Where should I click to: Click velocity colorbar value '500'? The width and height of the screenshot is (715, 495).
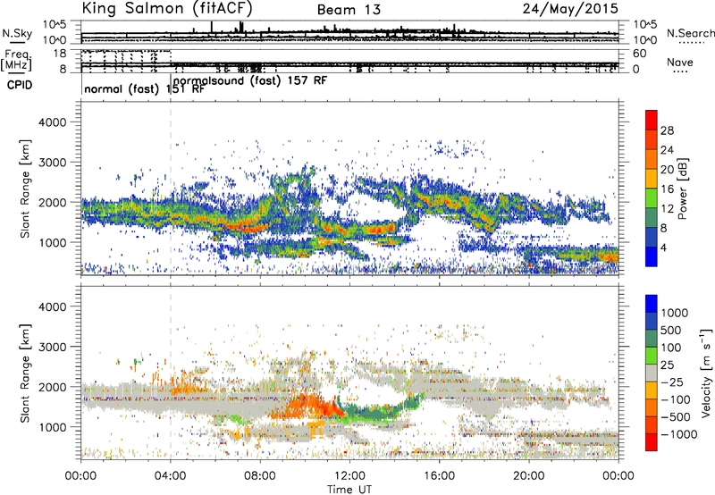(x=673, y=330)
